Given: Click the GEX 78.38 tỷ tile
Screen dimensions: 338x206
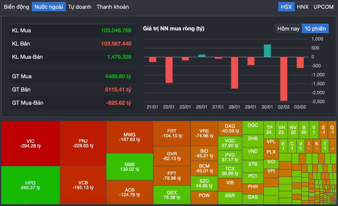Looking at the screenshot, I should (x=172, y=195).
